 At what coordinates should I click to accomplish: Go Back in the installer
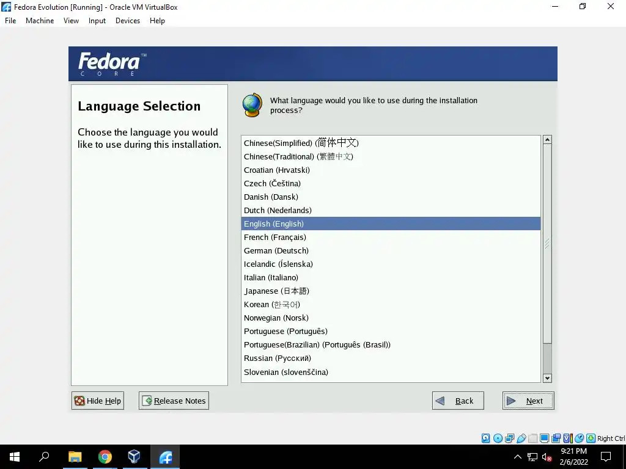458,401
